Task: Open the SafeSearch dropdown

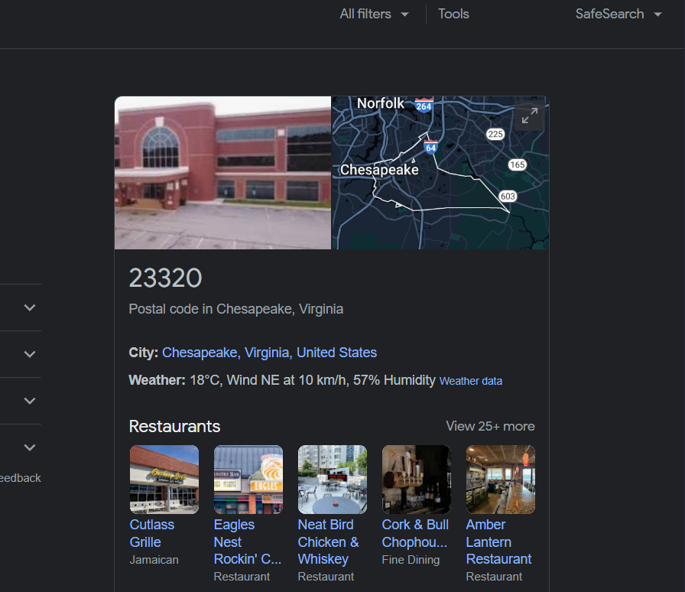Action: [x=618, y=14]
